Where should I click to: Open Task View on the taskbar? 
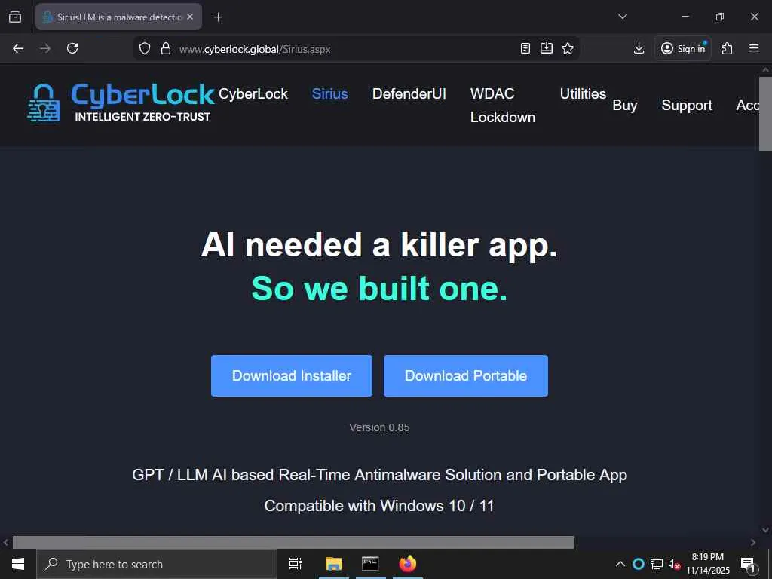(296, 564)
